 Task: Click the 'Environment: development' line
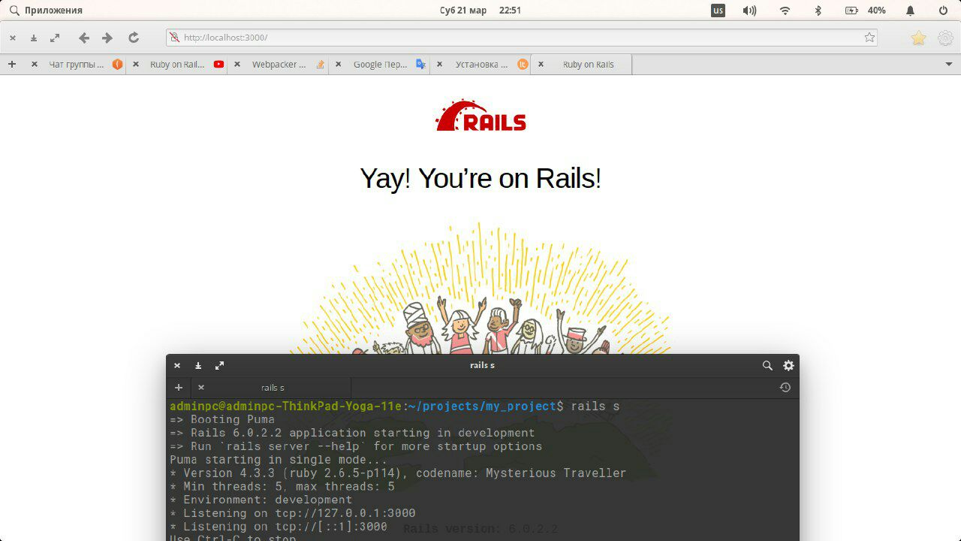[x=261, y=500]
